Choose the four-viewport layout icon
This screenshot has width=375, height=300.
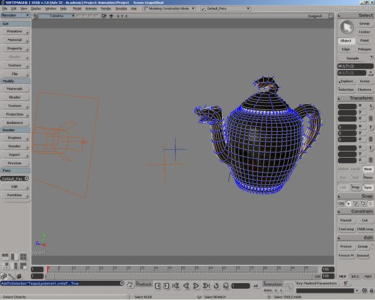[x=23, y=257]
